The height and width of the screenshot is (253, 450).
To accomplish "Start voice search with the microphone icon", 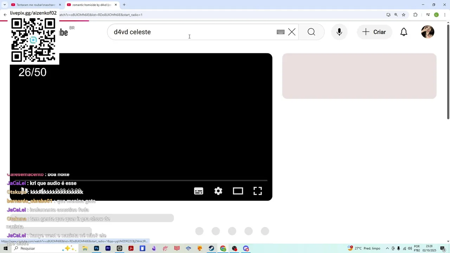I will [339, 32].
